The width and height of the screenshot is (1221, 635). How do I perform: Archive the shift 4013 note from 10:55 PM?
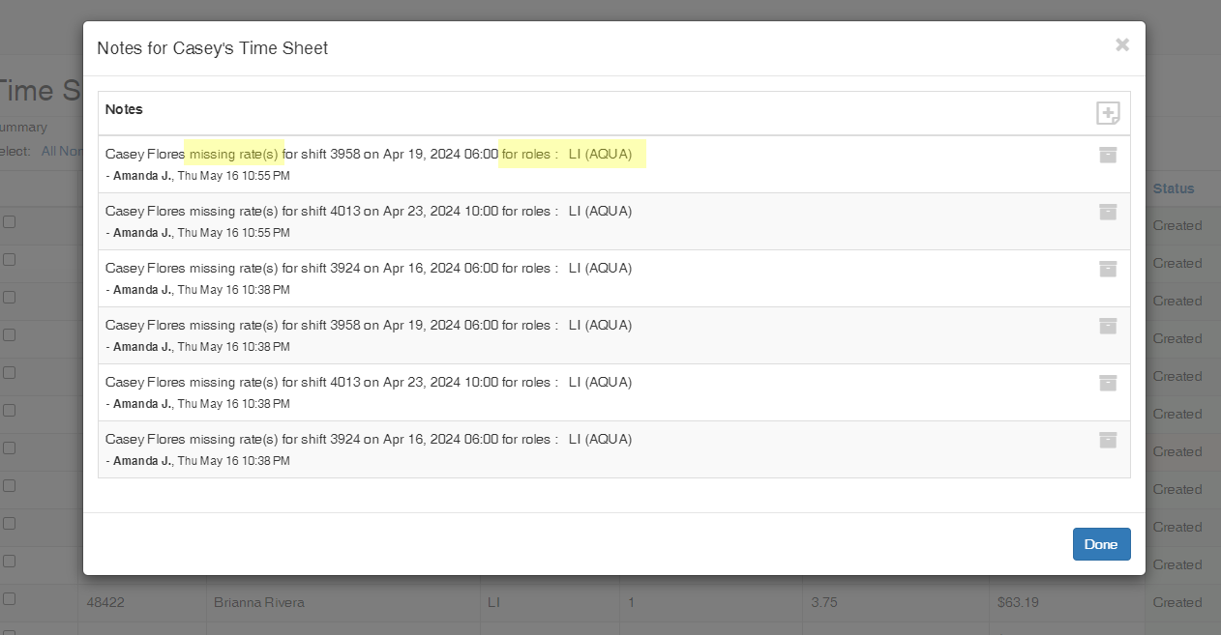(x=1108, y=212)
